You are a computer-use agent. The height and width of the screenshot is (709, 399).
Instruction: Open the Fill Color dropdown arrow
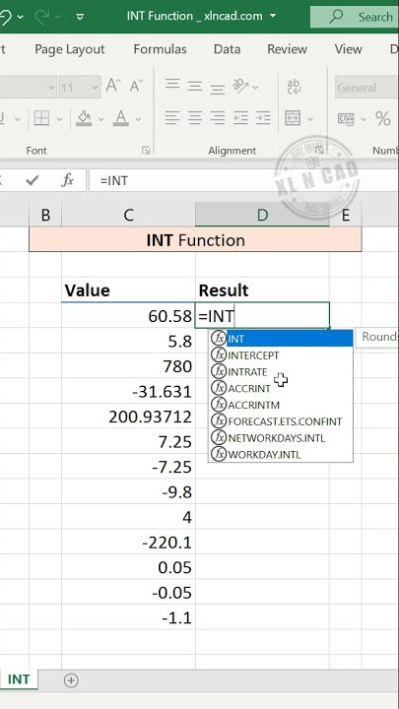coord(100,119)
